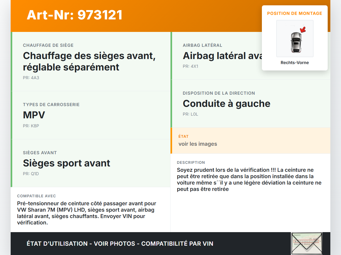Open the envelope with vehicle document icon
The height and width of the screenshot is (255, 341).
tap(306, 243)
